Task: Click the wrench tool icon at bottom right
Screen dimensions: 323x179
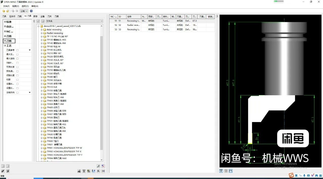Action: click(x=98, y=166)
